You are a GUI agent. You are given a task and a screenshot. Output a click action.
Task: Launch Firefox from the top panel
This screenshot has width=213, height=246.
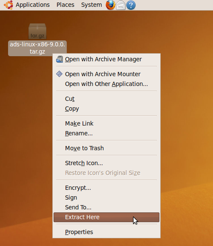[111, 5]
